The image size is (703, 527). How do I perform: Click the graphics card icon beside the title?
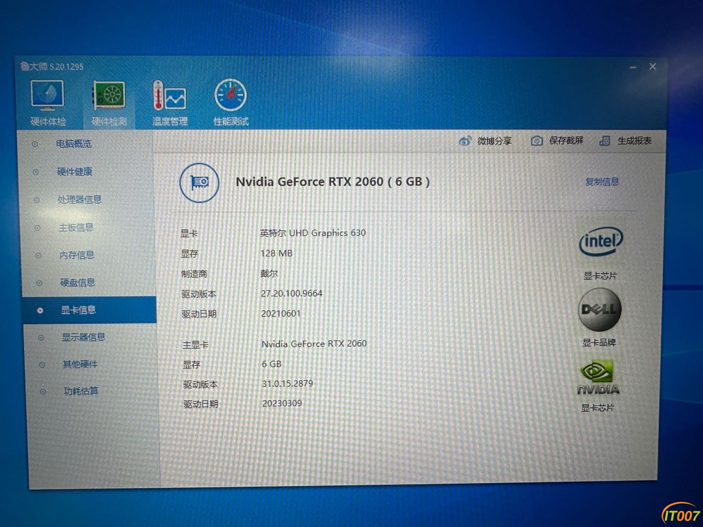pos(199,182)
